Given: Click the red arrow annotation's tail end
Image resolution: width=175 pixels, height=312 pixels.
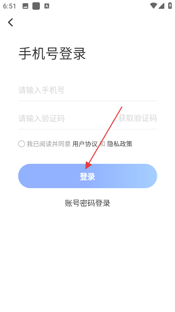Looking at the screenshot, I should click(122, 107).
